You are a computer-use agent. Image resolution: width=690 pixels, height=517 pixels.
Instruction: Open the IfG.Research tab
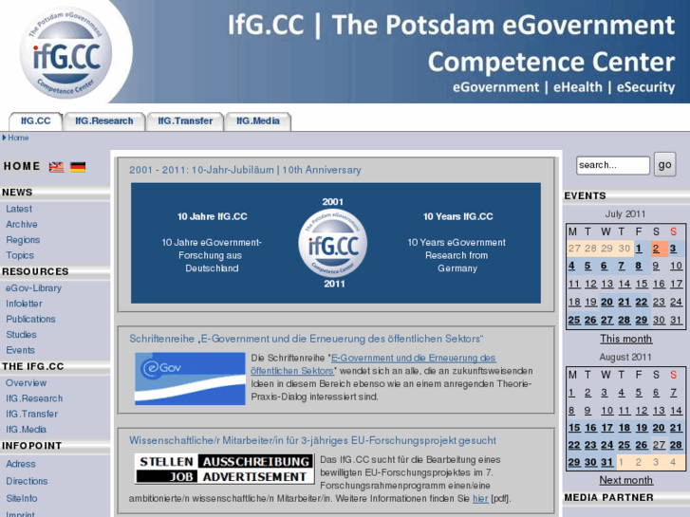pyautogui.click(x=103, y=121)
